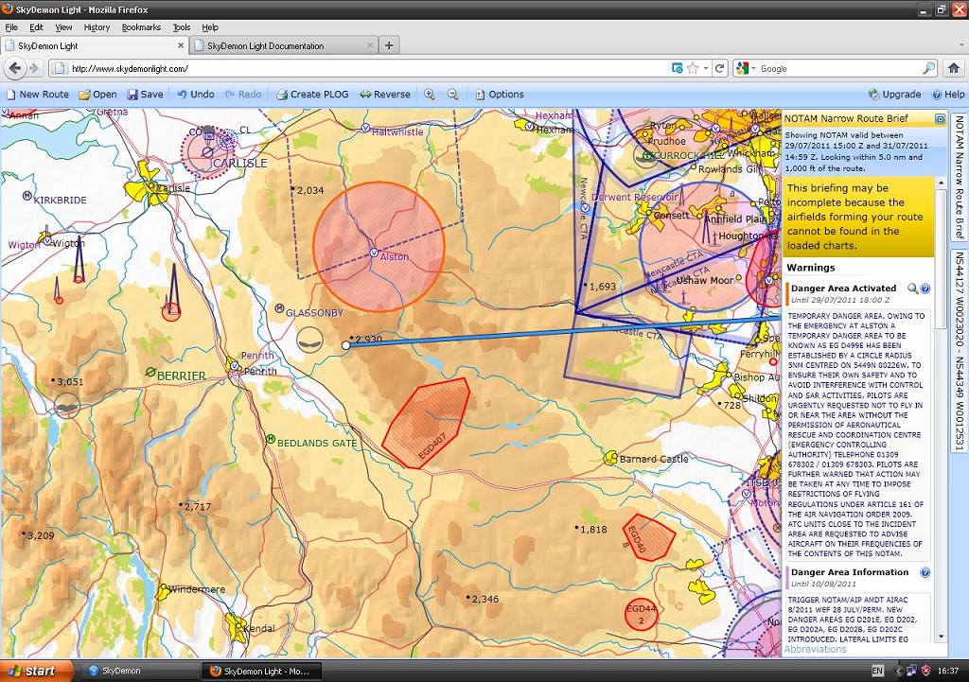
Task: Toggle the NOTAM Narrow Route Brief panel pin
Action: (940, 119)
